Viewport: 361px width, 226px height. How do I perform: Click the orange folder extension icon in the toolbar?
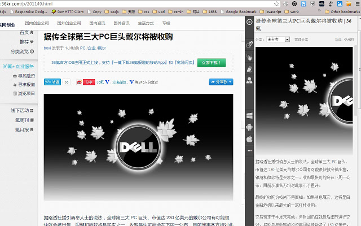click(x=349, y=4)
